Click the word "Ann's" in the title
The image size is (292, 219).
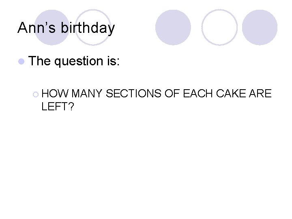click(36, 28)
